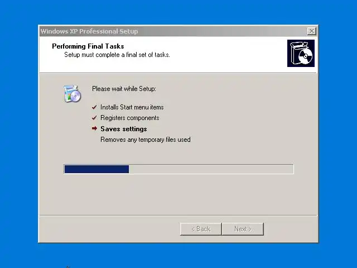Click the empty portion of the progress bar
Viewport: 357px width, 268px height.
211,169
